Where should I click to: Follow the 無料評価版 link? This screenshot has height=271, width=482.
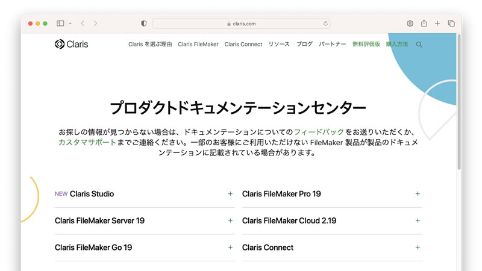pos(366,44)
